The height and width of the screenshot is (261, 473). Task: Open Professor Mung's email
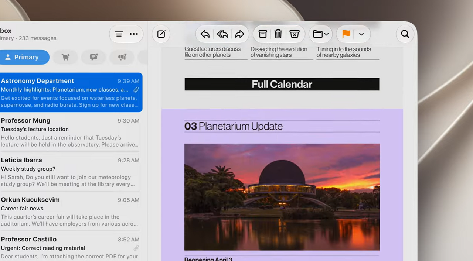point(70,132)
